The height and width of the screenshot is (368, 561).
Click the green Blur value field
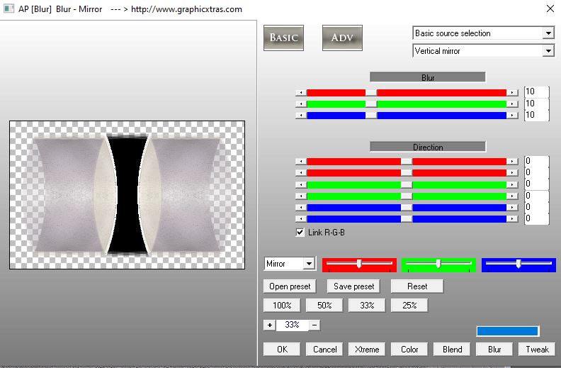click(536, 104)
